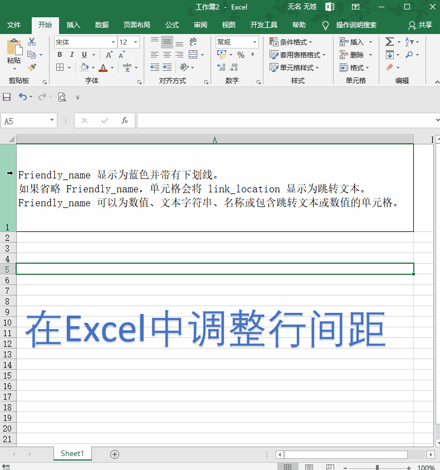Open the 文件 tab
Screen dimensions: 440x470
pyautogui.click(x=14, y=25)
